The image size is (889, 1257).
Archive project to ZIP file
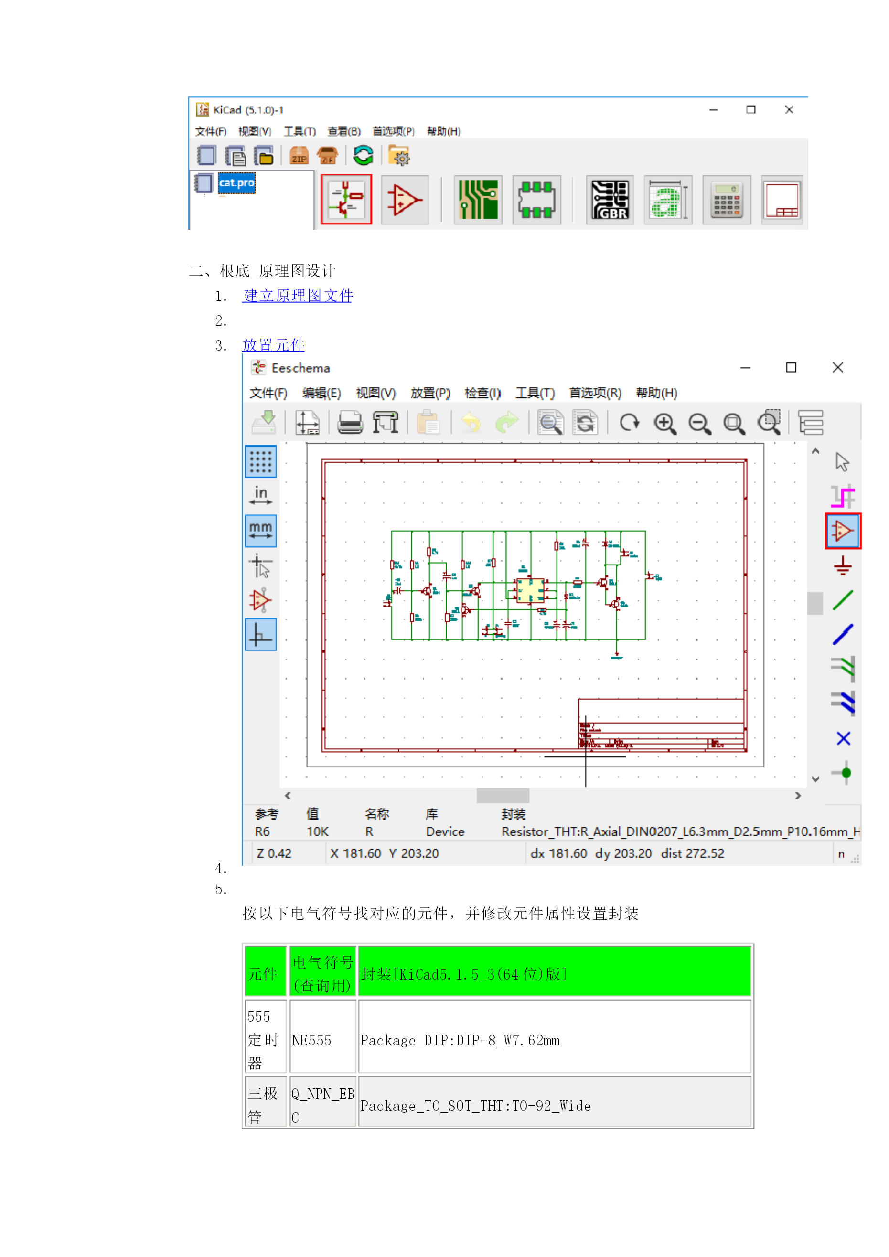(x=299, y=156)
